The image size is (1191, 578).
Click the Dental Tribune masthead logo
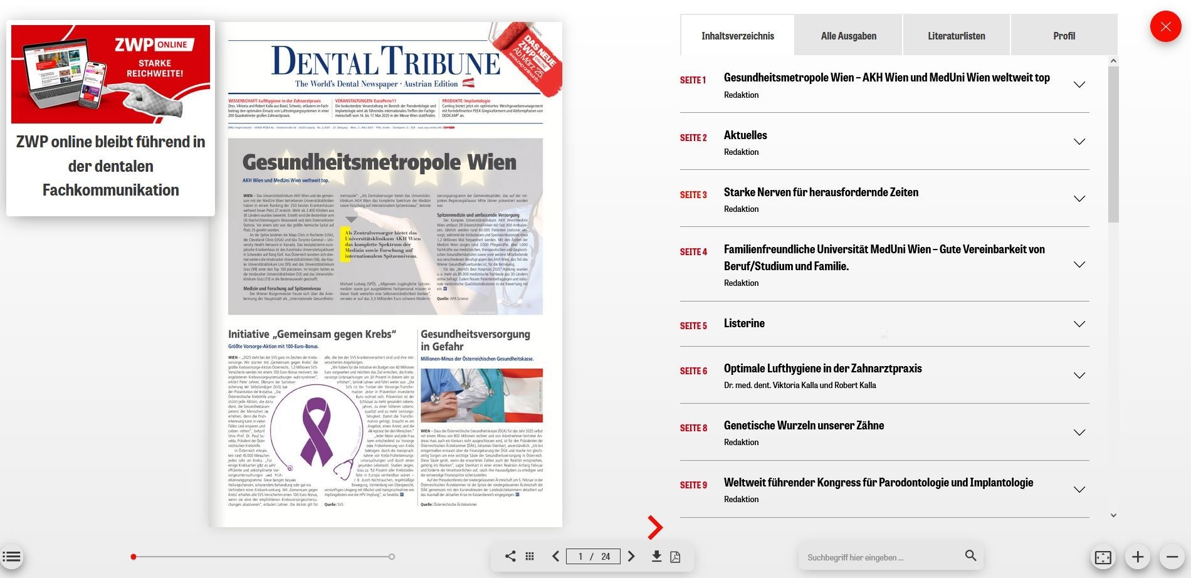point(386,61)
